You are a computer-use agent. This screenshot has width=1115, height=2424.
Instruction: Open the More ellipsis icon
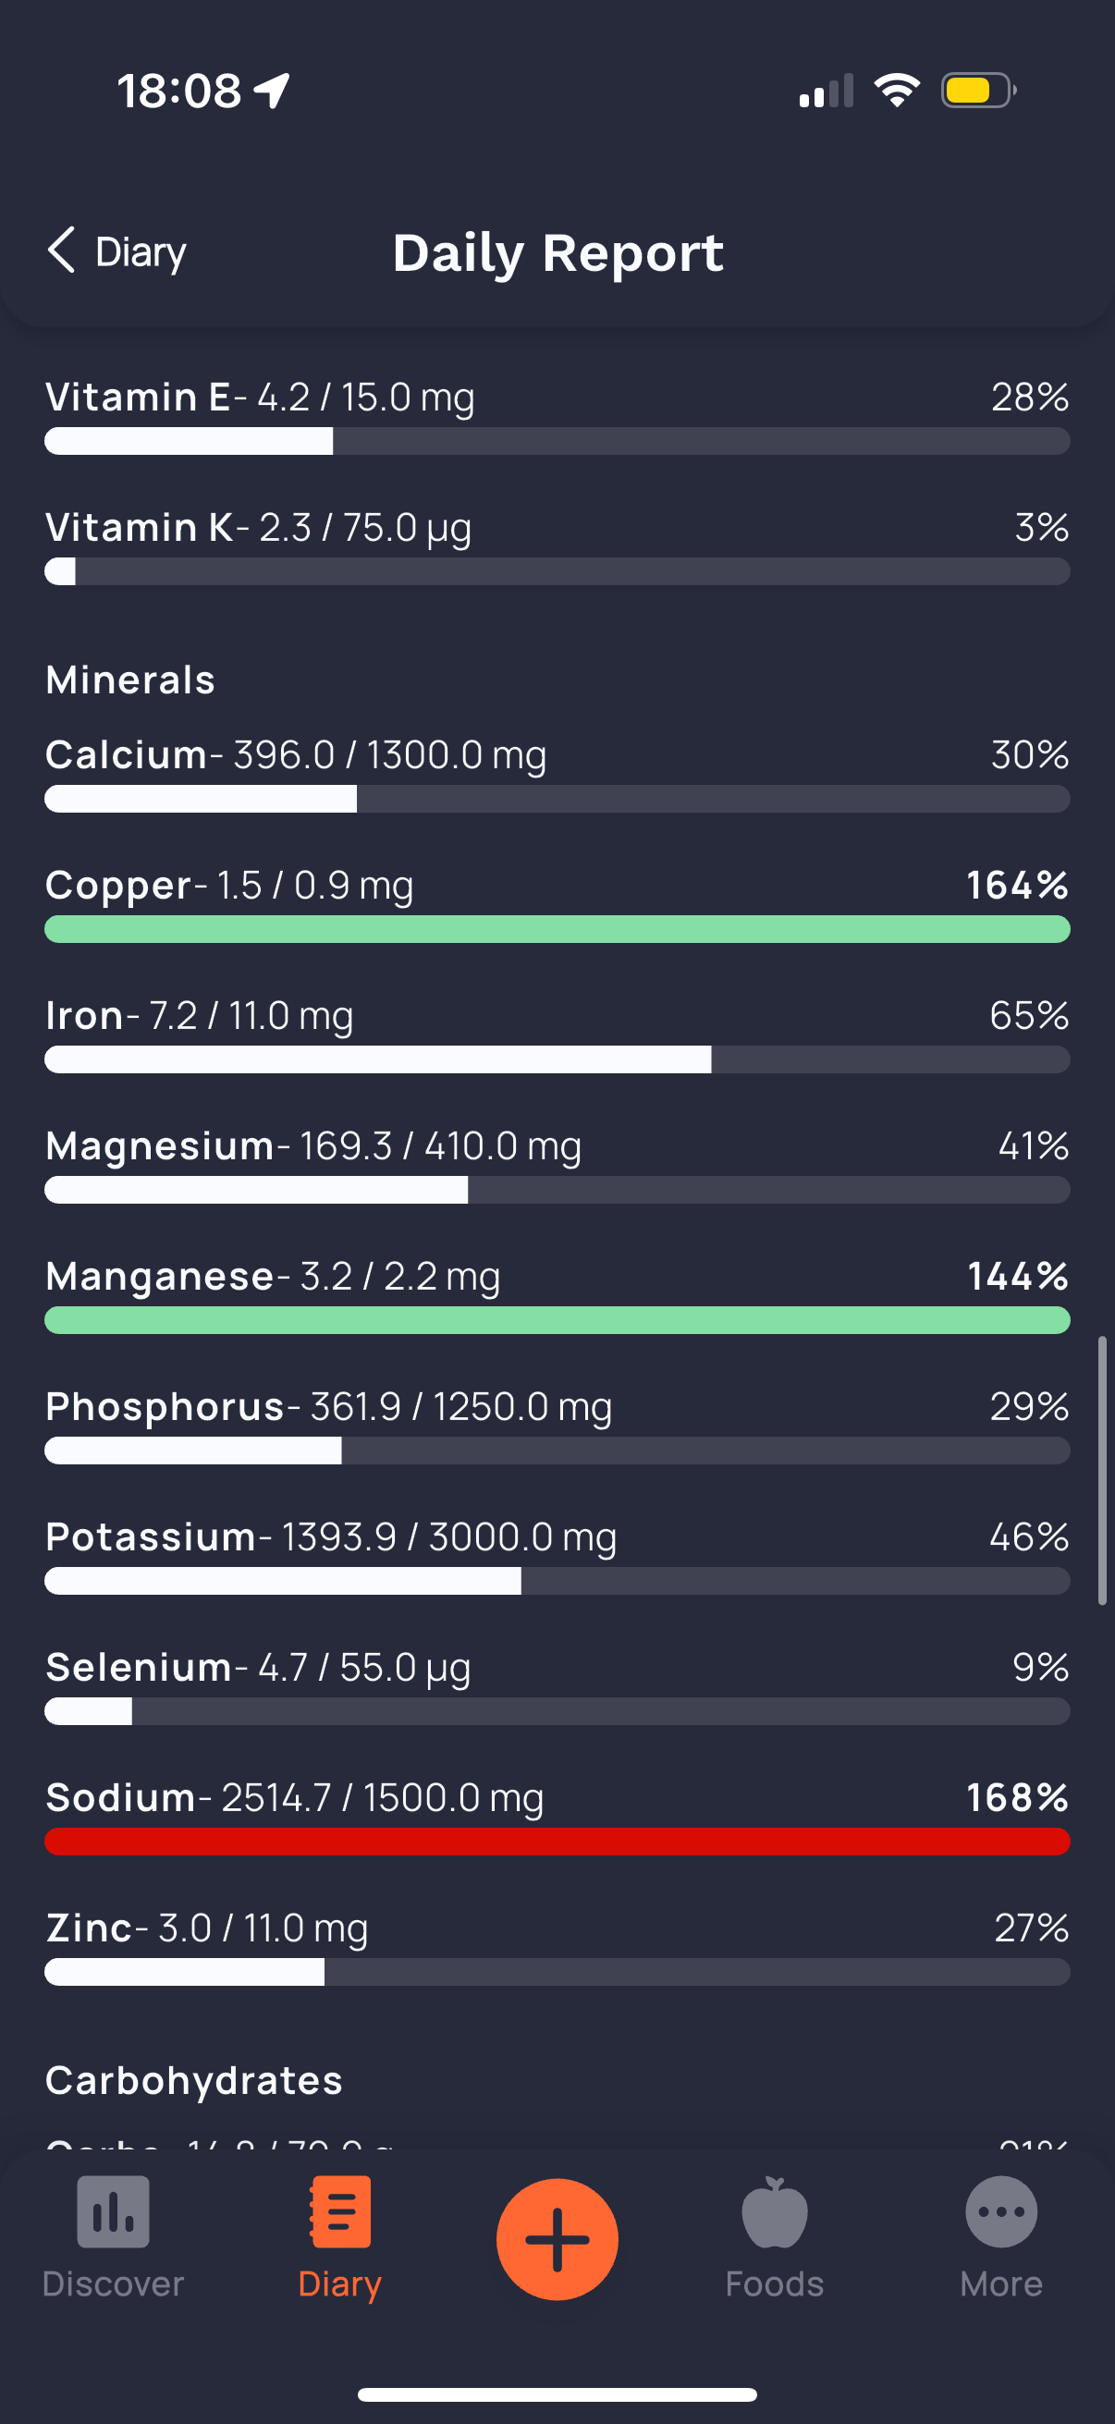pyautogui.click(x=1001, y=2211)
